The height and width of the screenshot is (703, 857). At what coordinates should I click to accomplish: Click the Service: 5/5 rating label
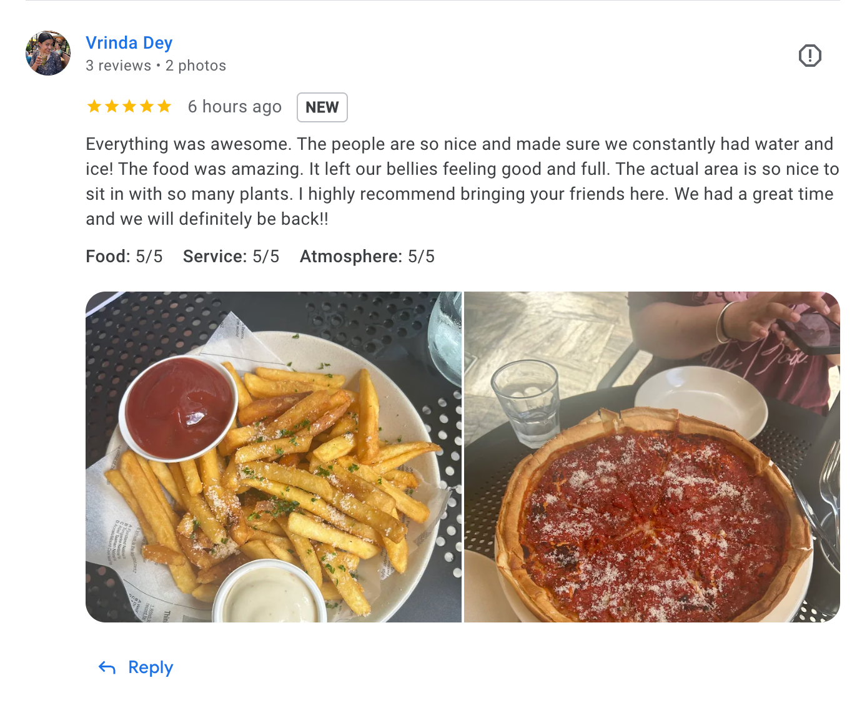coord(231,257)
